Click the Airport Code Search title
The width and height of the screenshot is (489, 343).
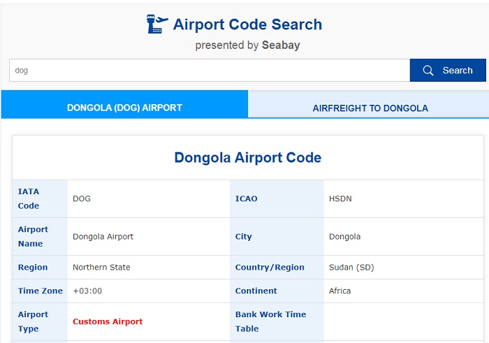tap(247, 24)
